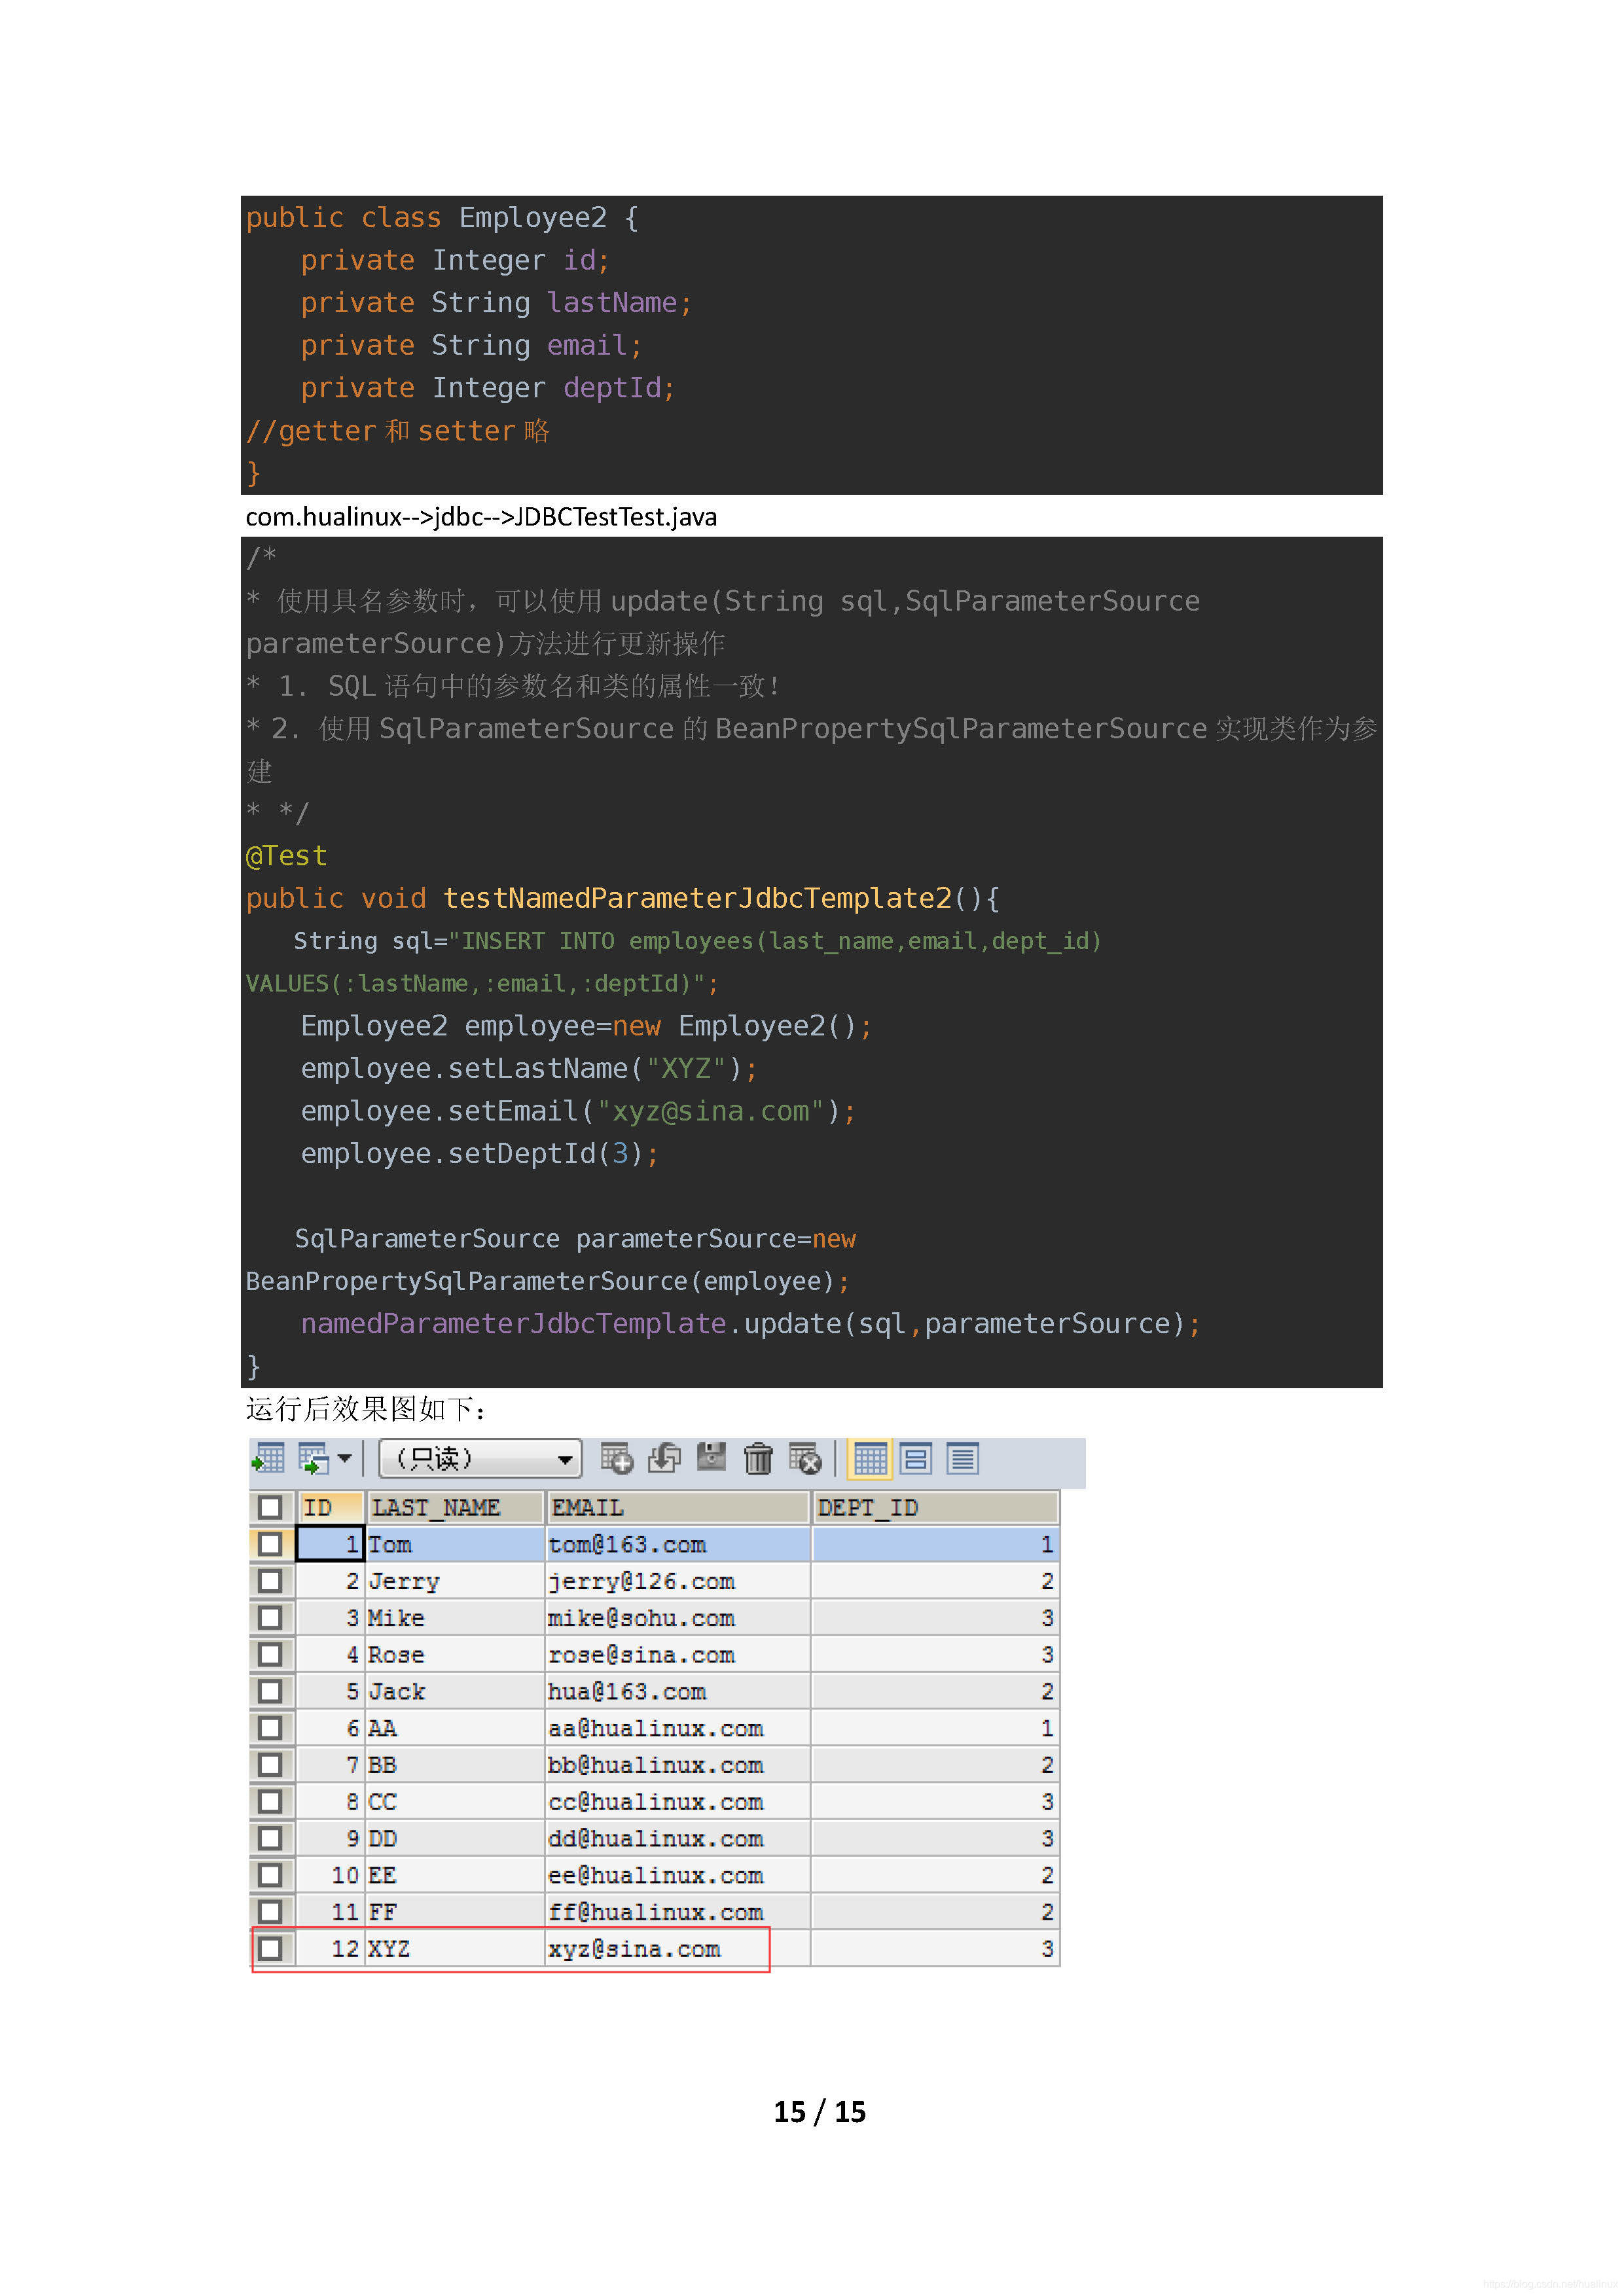Click the delete row trash icon
This screenshot has width=1624, height=2296.
(758, 1458)
